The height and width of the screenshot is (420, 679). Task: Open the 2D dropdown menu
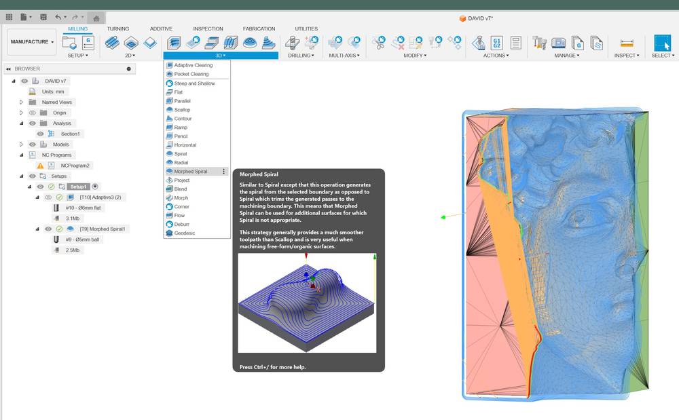coord(130,56)
